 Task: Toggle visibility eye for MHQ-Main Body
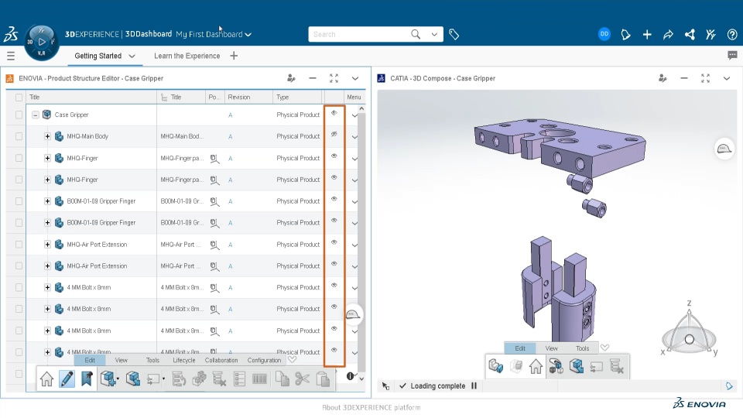[334, 134]
